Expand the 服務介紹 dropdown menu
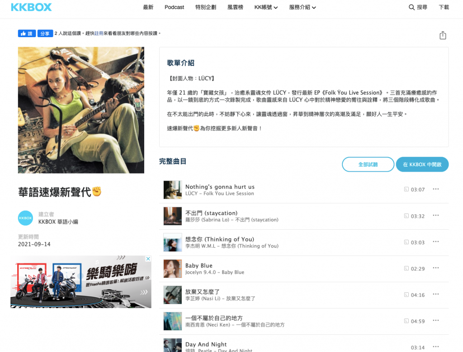This screenshot has height=352, width=463. (x=302, y=7)
